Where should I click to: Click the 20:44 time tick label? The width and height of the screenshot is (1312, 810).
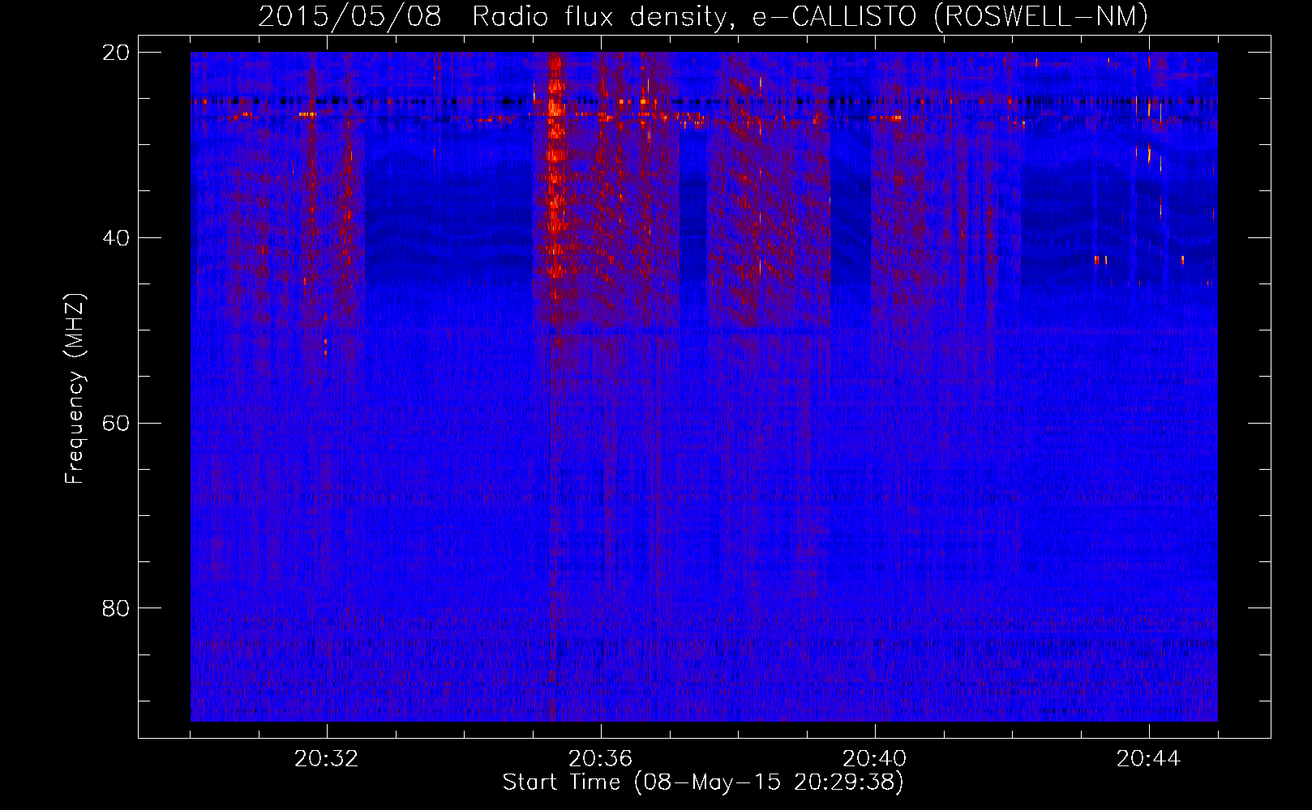pos(1149,759)
